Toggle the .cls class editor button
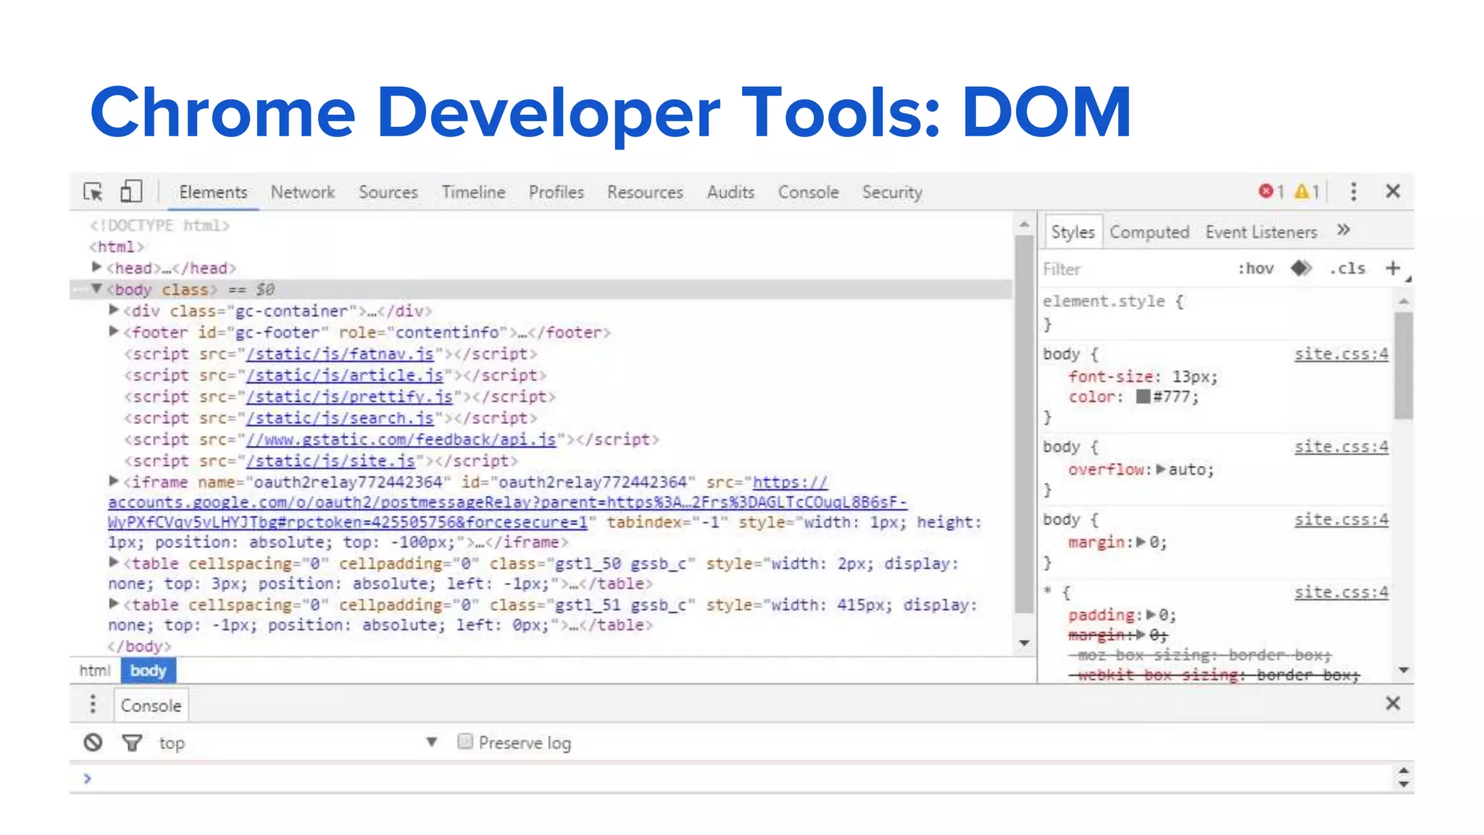Viewport: 1484px width, 835px height. [1348, 269]
